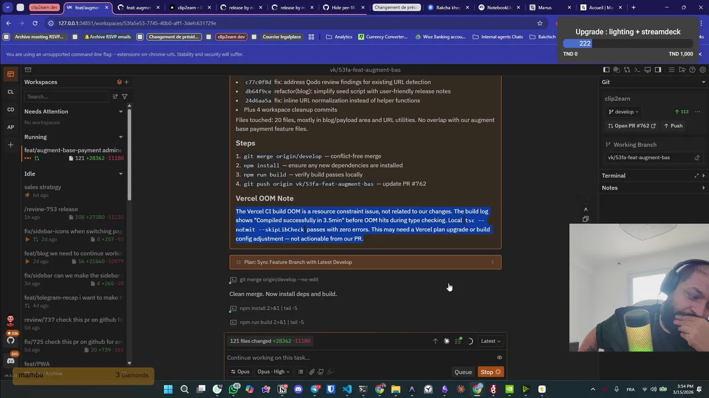Toggle the eye visibility icon in message box

(x=500, y=358)
